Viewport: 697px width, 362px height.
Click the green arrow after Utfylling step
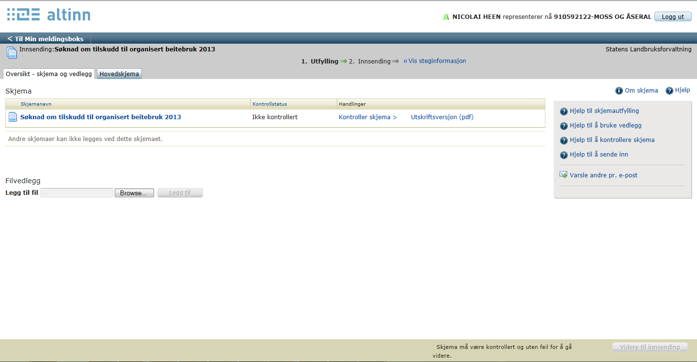(x=343, y=61)
